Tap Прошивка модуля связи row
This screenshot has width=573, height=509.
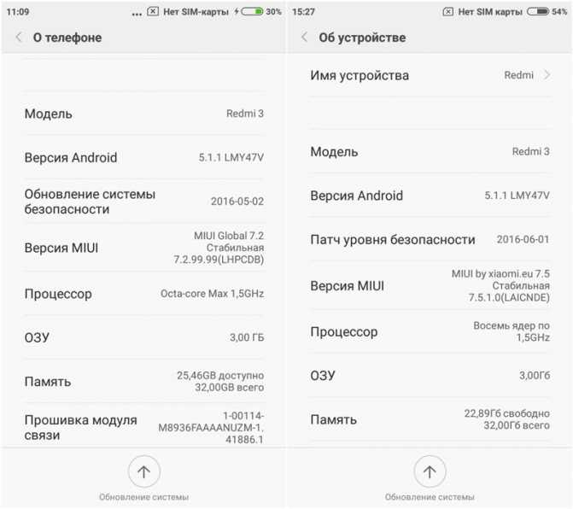pyautogui.click(x=144, y=427)
